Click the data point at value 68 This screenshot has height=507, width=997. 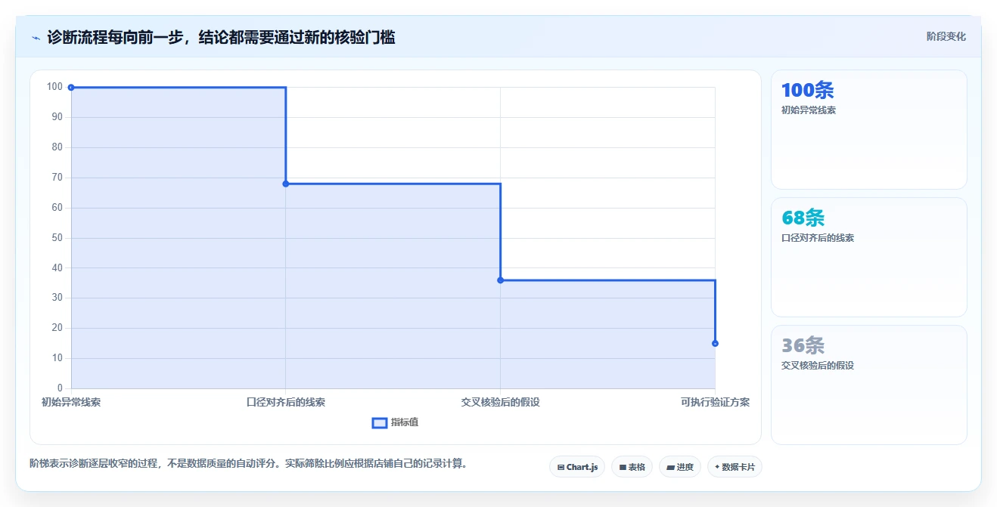[x=286, y=184]
